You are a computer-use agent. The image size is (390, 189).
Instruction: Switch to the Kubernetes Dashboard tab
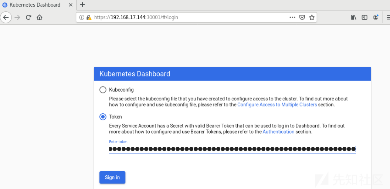[34, 5]
